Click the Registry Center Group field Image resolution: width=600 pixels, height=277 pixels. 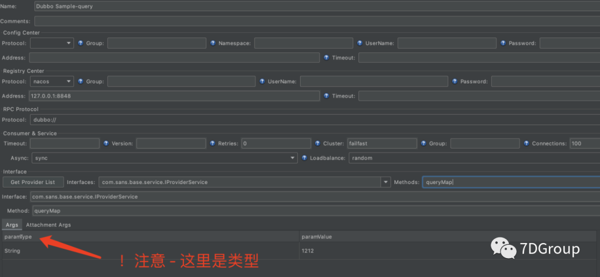[181, 81]
